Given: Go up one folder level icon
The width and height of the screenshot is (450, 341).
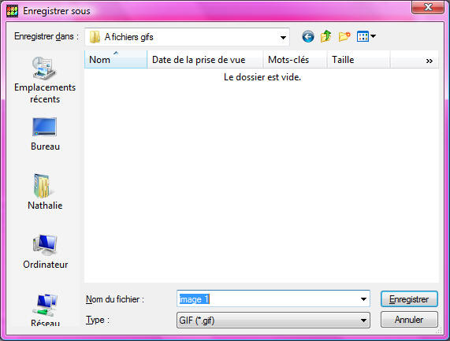Looking at the screenshot, I should [x=325, y=37].
